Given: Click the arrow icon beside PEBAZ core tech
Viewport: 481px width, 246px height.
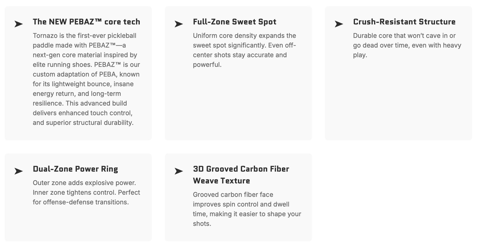Looking at the screenshot, I should coord(19,24).
